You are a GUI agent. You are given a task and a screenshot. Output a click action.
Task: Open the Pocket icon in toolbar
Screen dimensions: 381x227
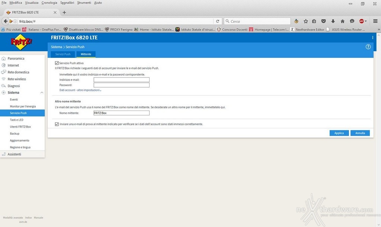point(323,21)
